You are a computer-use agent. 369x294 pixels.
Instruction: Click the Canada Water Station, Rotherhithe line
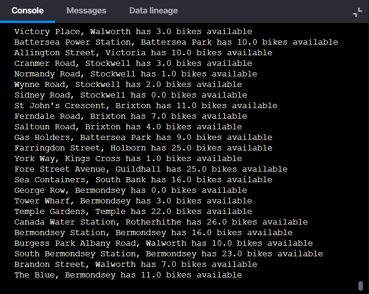pos(161,222)
